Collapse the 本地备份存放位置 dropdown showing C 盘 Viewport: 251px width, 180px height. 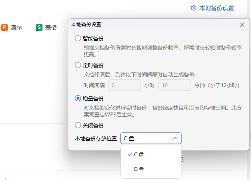point(151,138)
